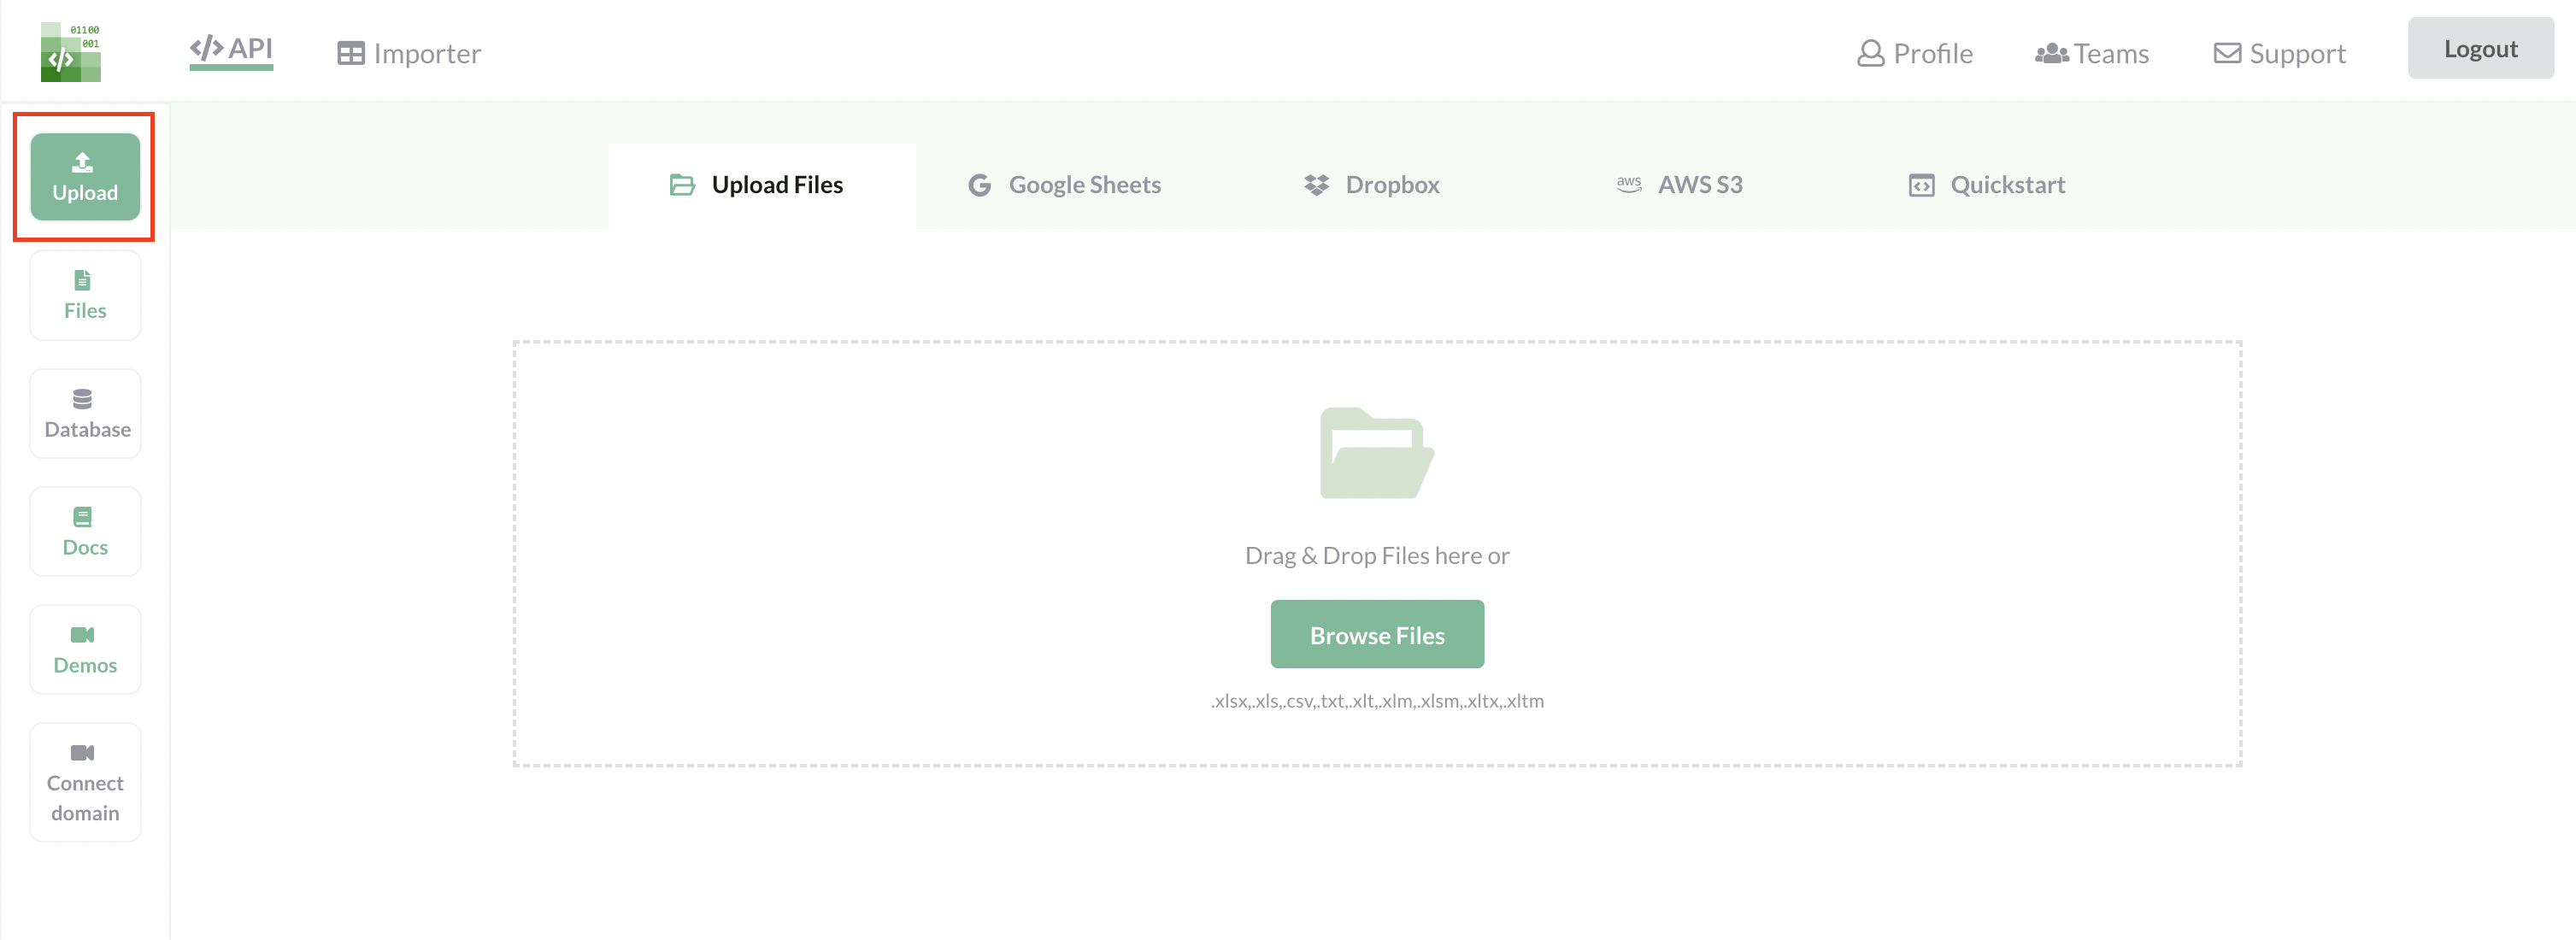Open the Files sidebar icon
The height and width of the screenshot is (940, 2576).
click(x=85, y=295)
